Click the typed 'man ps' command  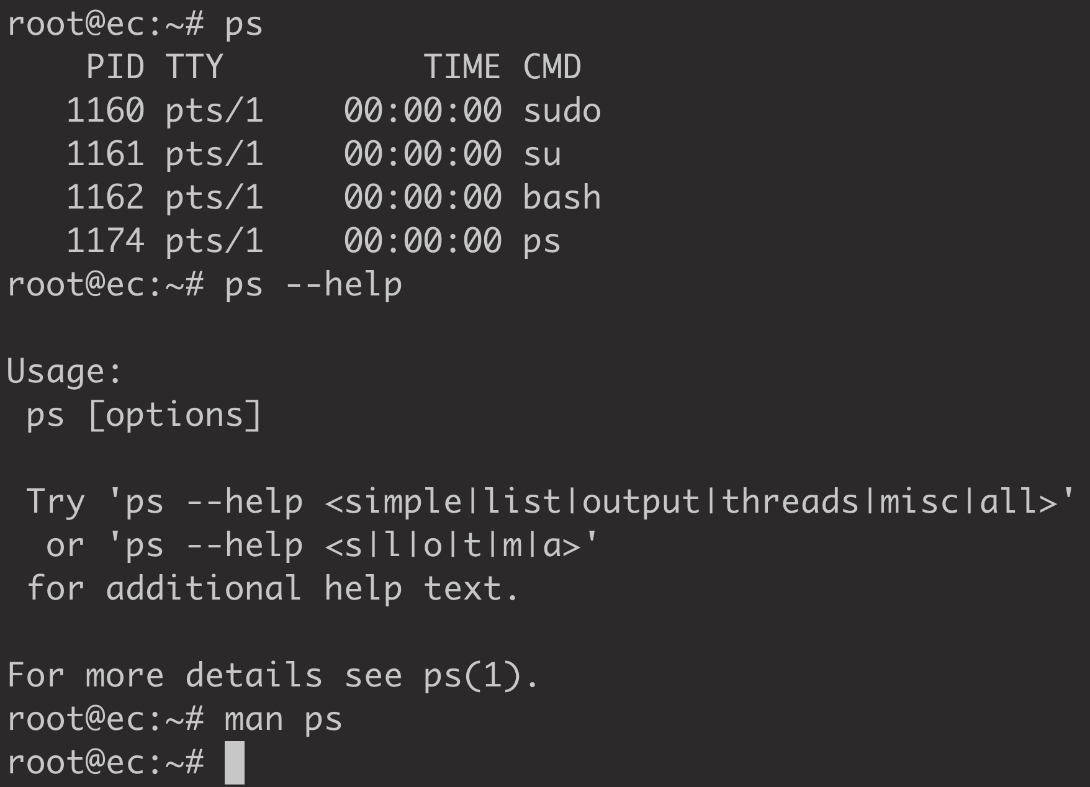click(x=283, y=719)
